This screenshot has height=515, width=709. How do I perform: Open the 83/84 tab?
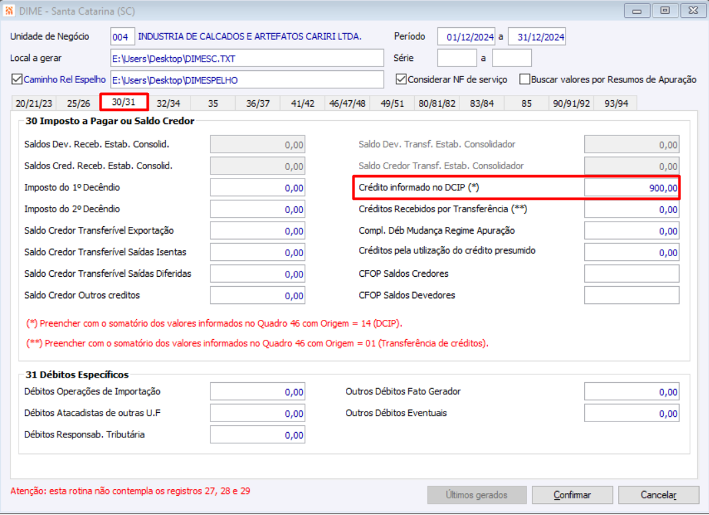pos(481,104)
